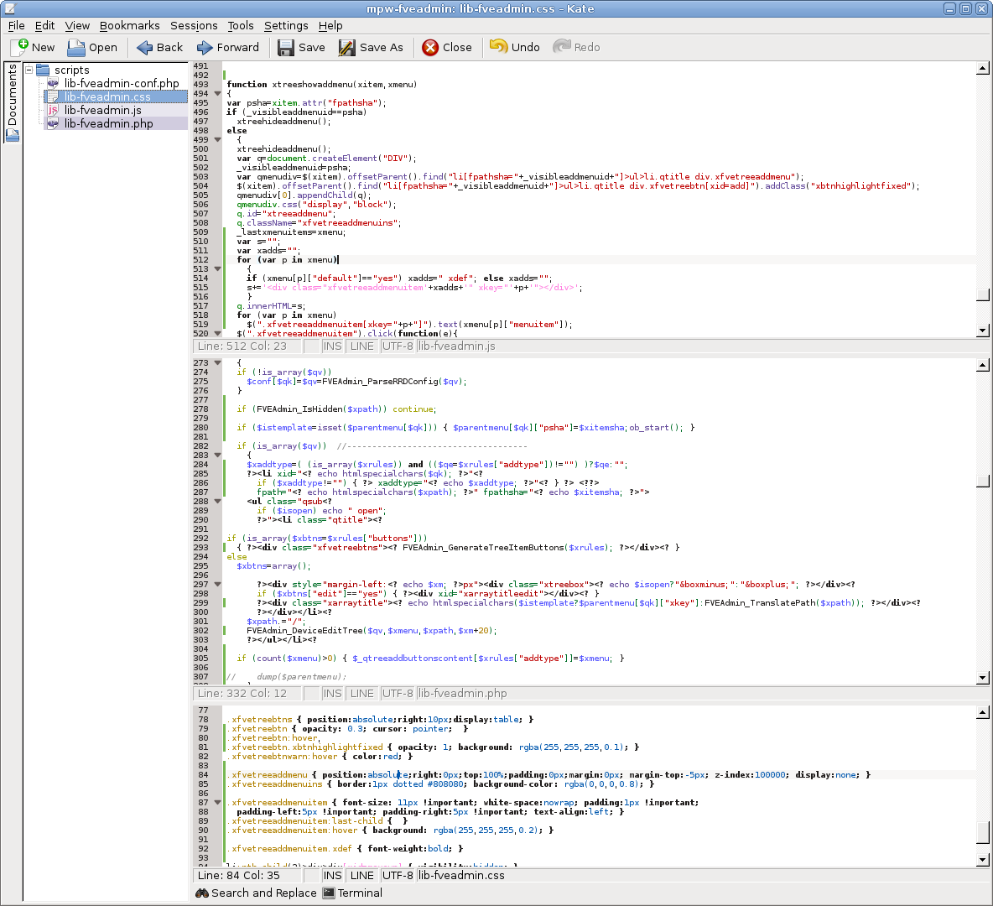Image resolution: width=993 pixels, height=906 pixels.
Task: Click scroll-up arrow of the CSS editor pane
Action: click(983, 713)
